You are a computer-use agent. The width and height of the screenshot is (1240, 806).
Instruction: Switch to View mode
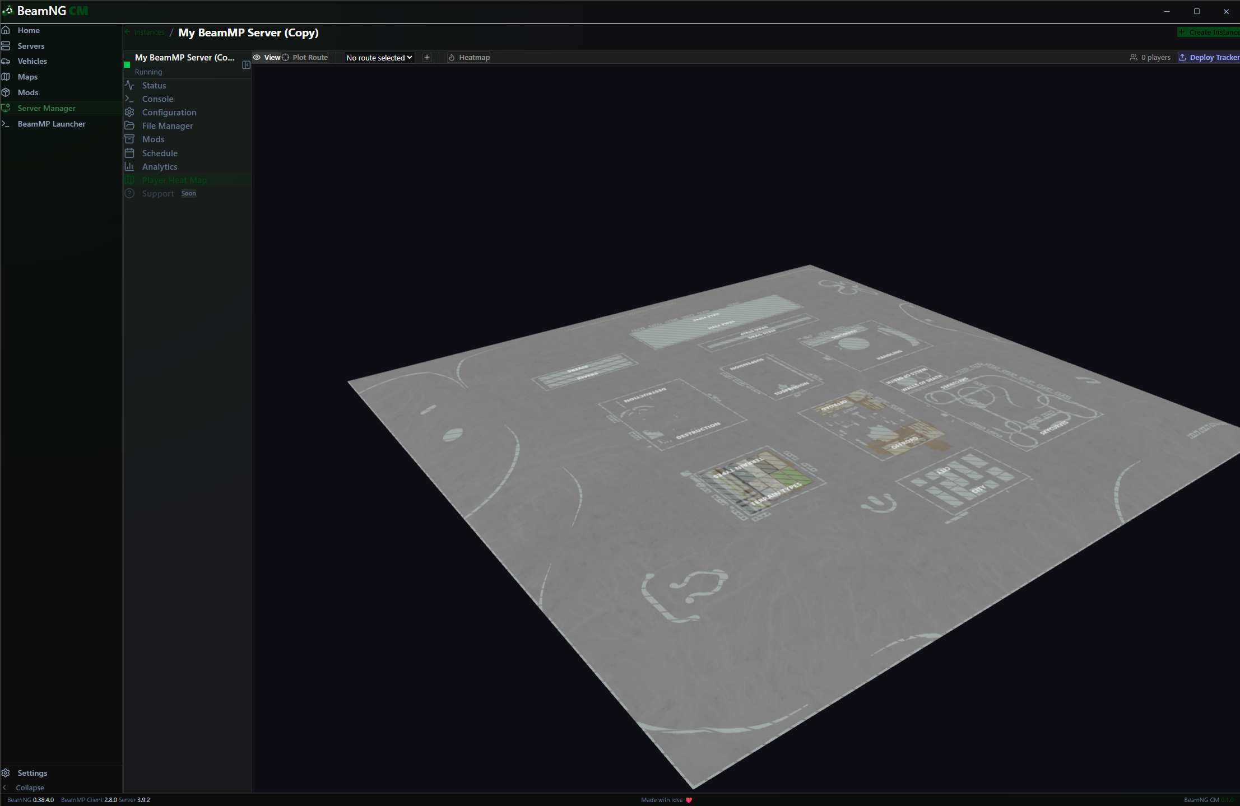pyautogui.click(x=267, y=57)
